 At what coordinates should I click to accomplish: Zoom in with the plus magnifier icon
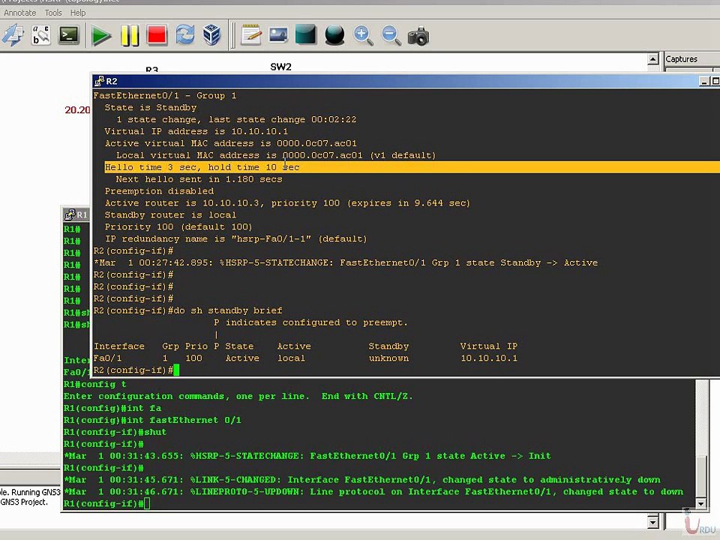point(363,35)
